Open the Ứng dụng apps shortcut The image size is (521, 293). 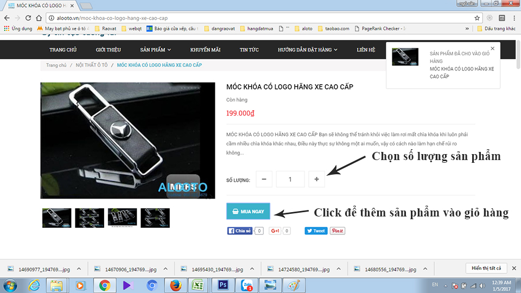click(x=18, y=29)
